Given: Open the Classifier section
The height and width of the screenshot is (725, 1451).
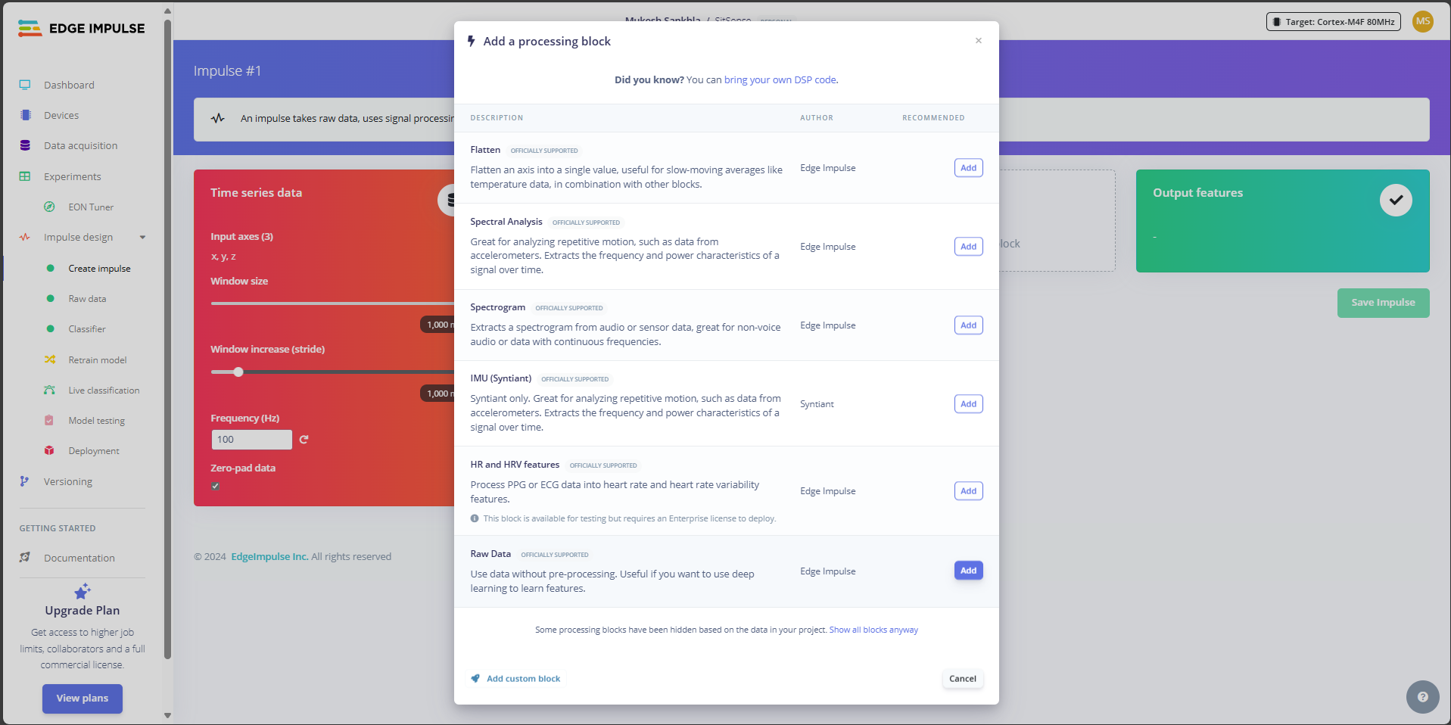Looking at the screenshot, I should (87, 329).
